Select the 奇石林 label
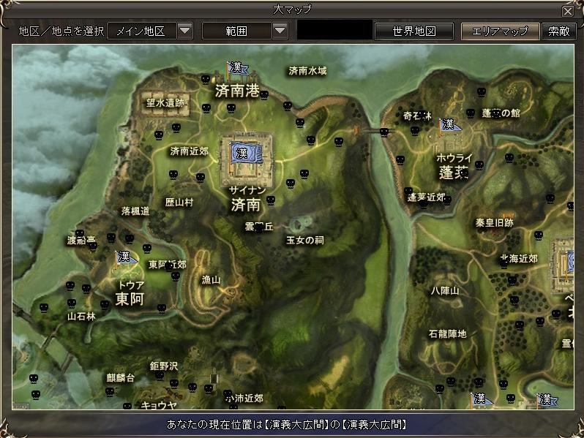 tap(417, 116)
